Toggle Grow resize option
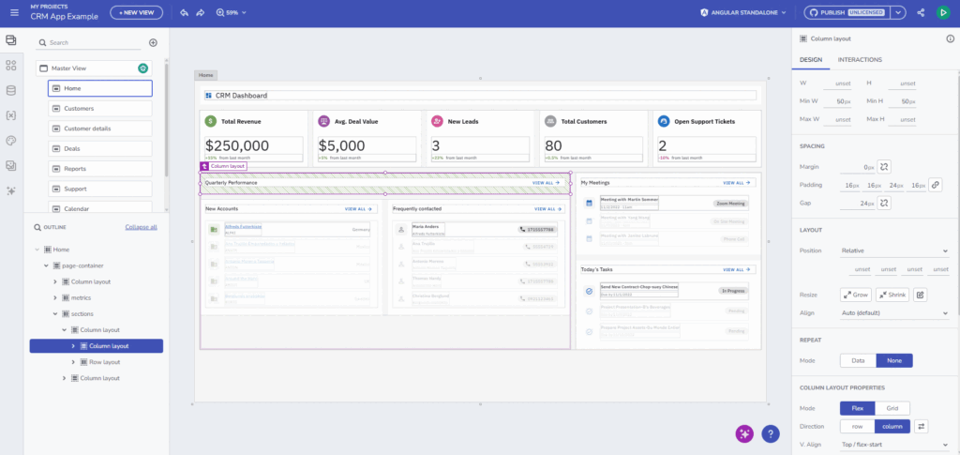This screenshot has width=960, height=455. click(855, 295)
